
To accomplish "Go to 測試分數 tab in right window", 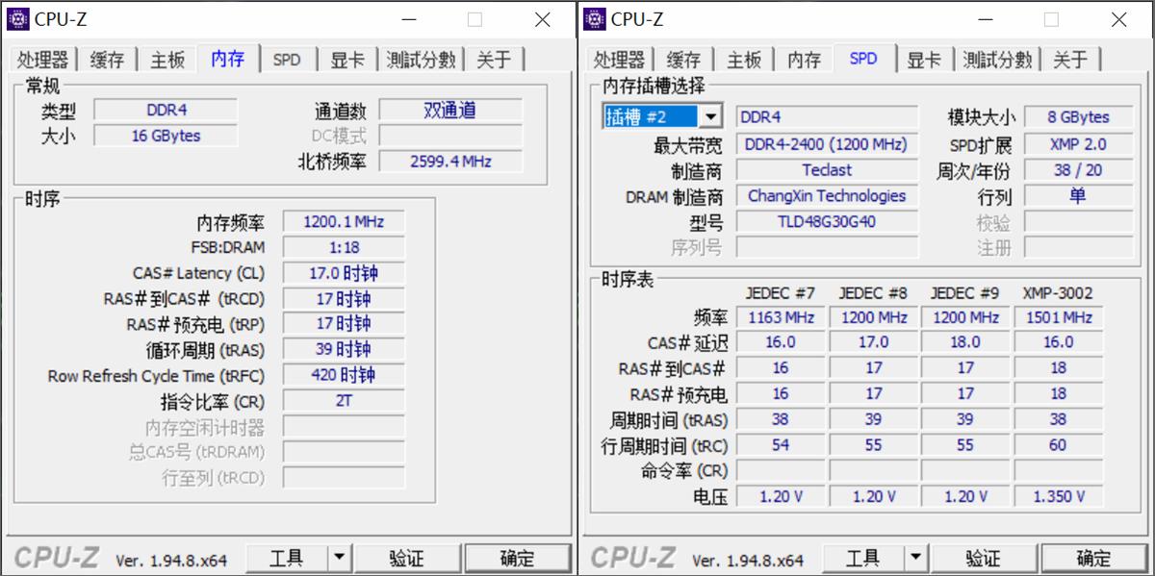I will [x=997, y=60].
